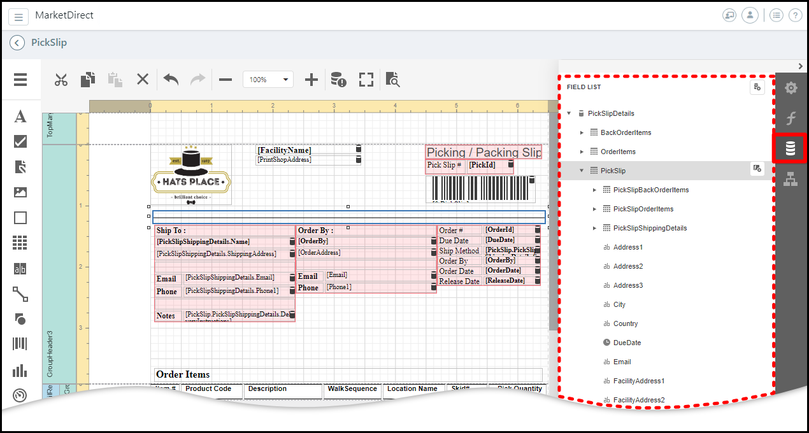Open the Expressions f tab

pos(791,118)
